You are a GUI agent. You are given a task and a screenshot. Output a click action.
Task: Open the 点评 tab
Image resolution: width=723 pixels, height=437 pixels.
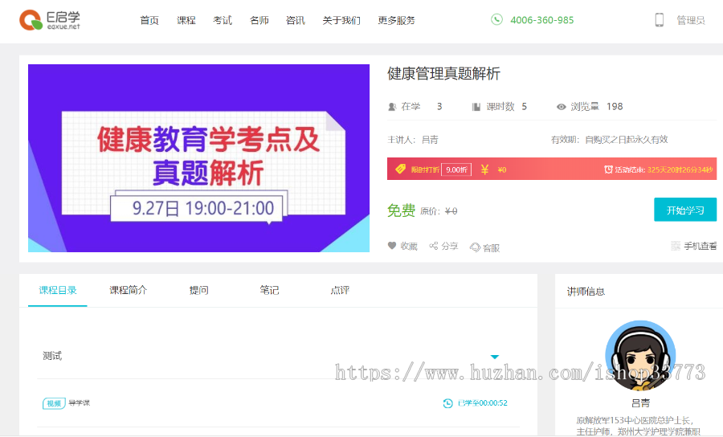340,291
